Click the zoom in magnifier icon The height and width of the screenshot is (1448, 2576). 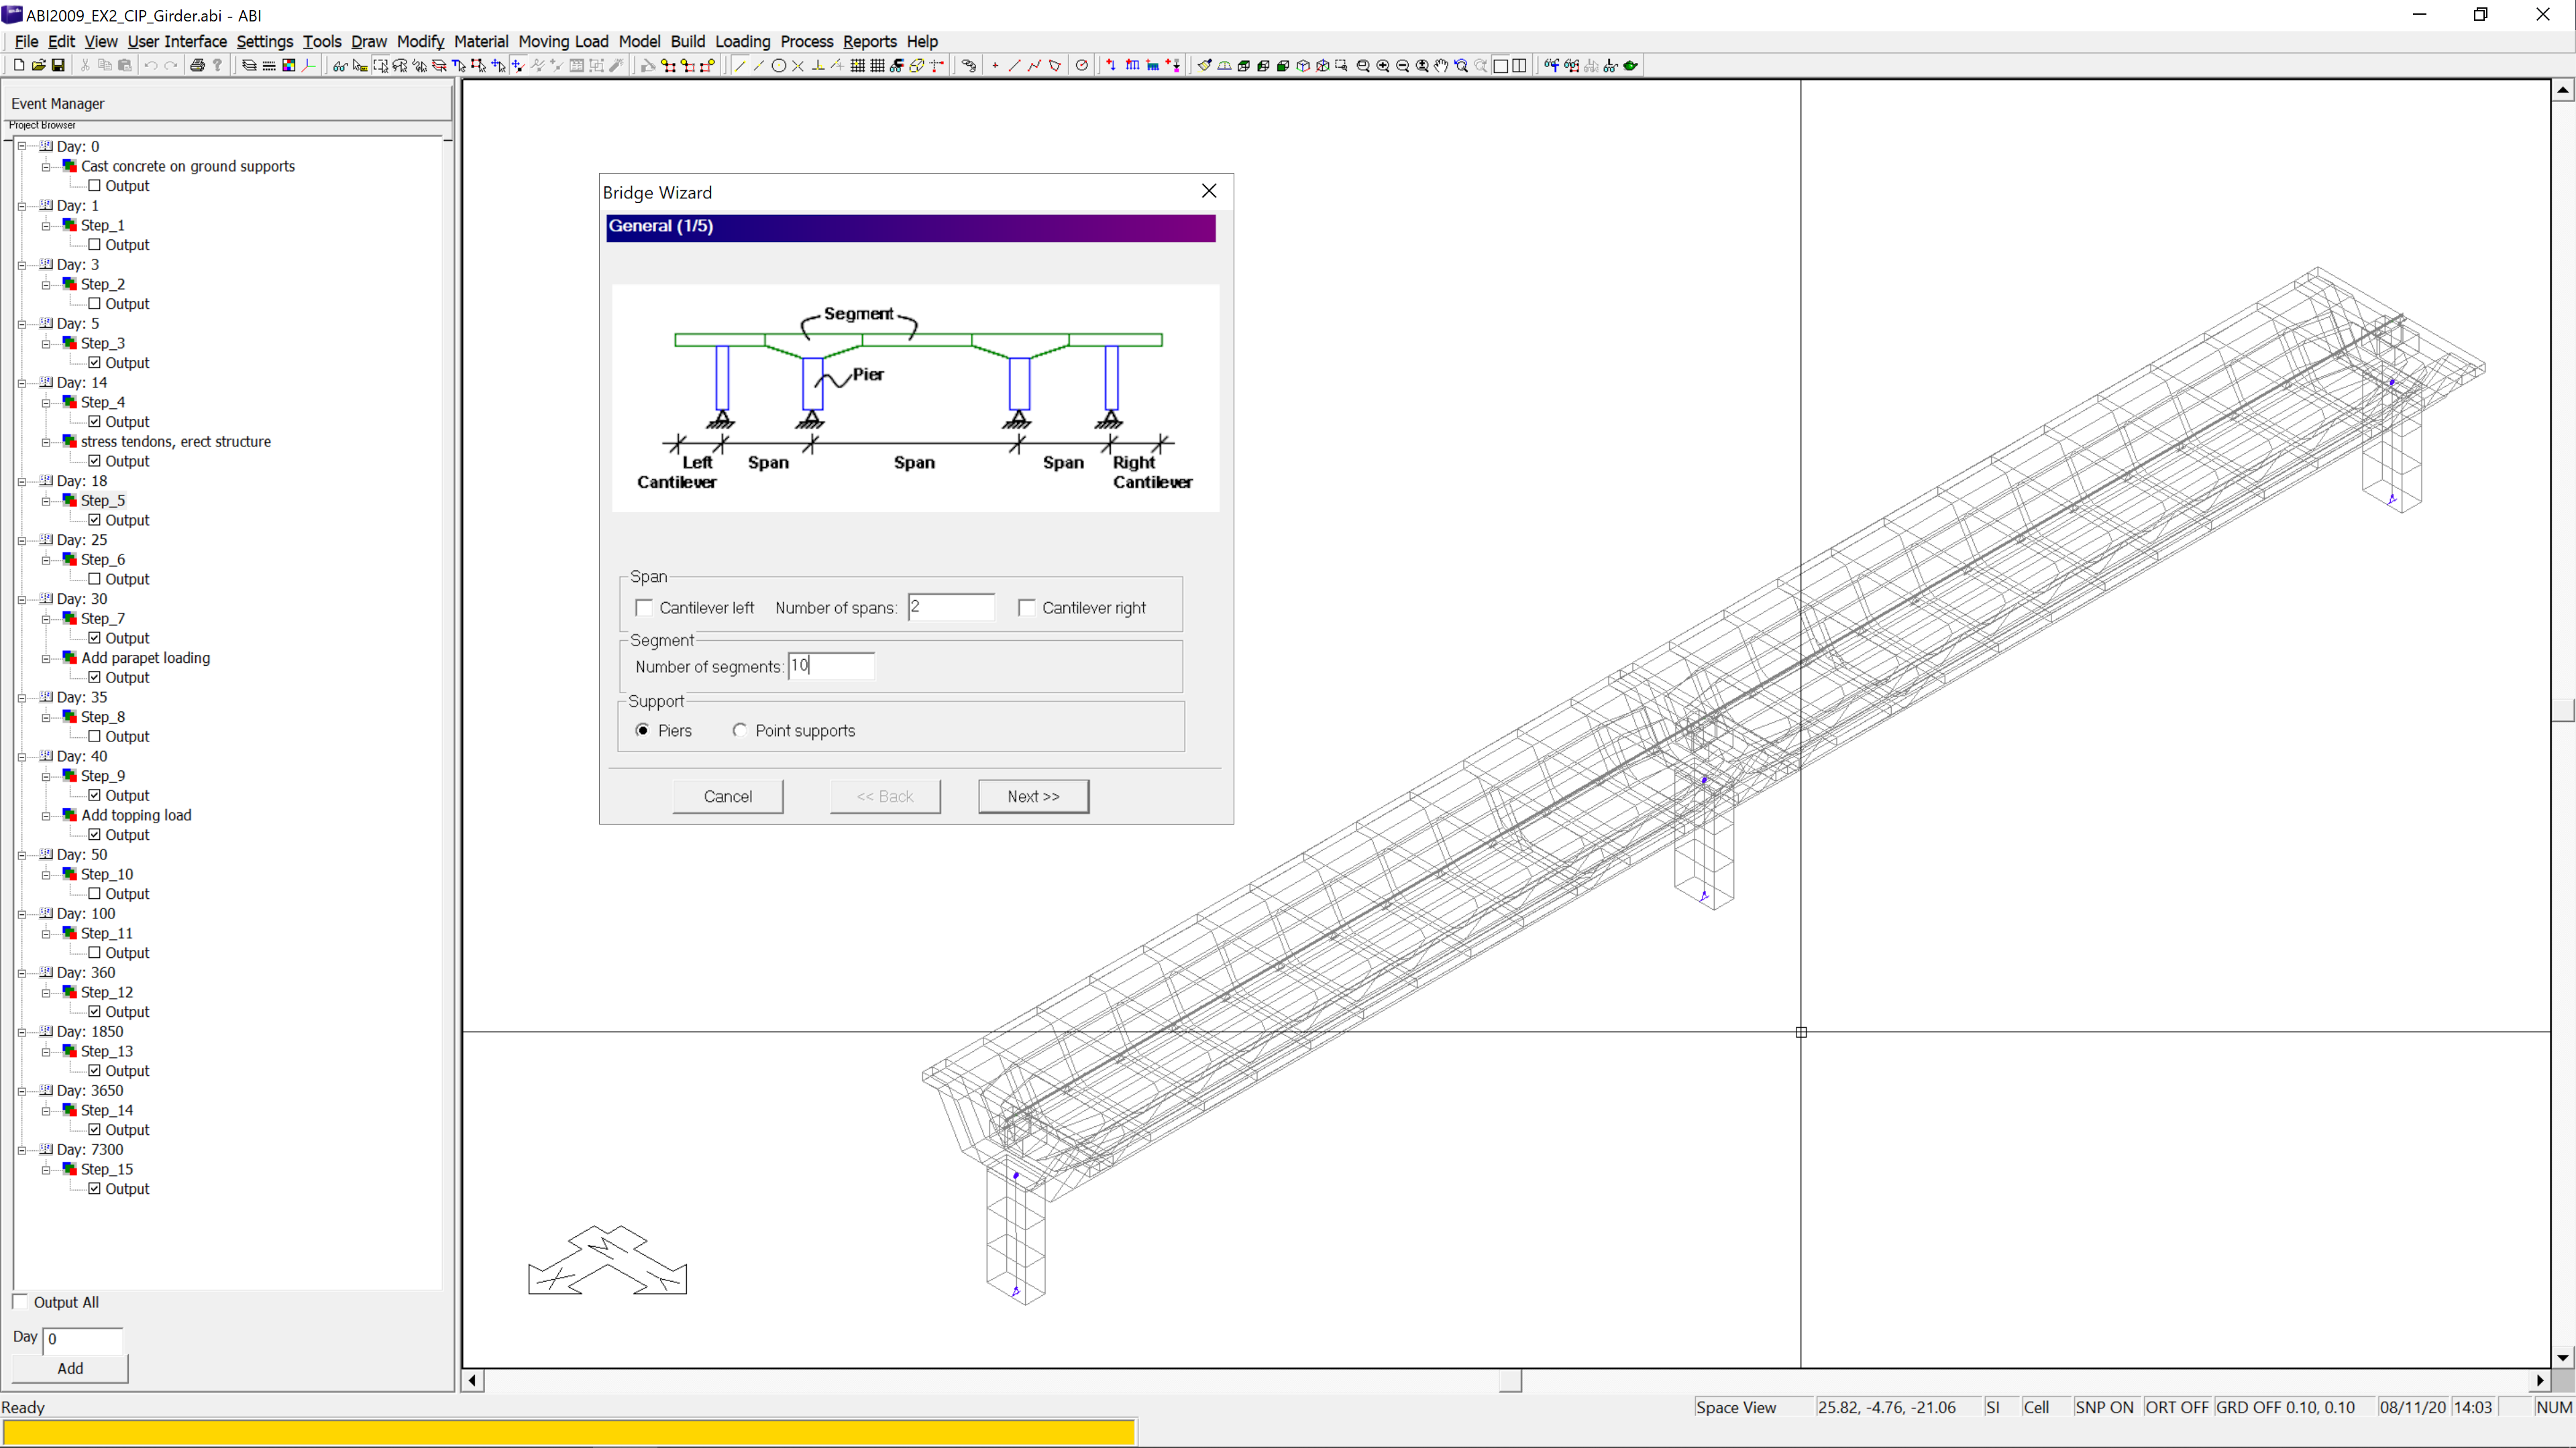[1383, 66]
